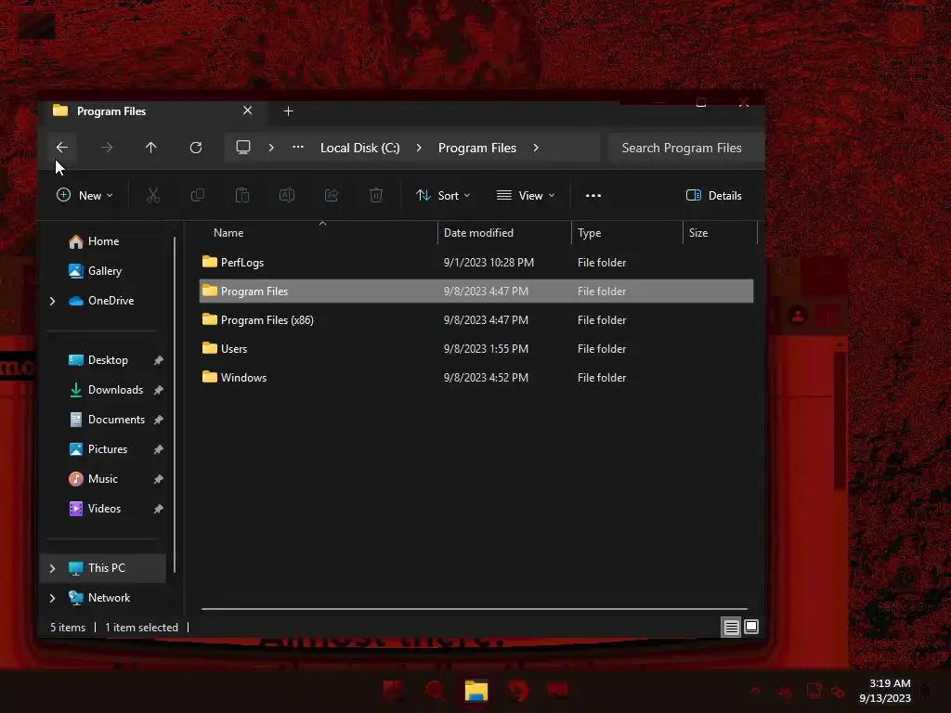The height and width of the screenshot is (713, 951).
Task: Refresh the current folder view
Action: pyautogui.click(x=196, y=148)
